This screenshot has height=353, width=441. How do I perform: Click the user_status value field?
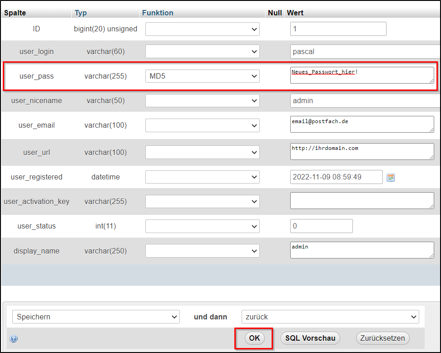click(321, 226)
